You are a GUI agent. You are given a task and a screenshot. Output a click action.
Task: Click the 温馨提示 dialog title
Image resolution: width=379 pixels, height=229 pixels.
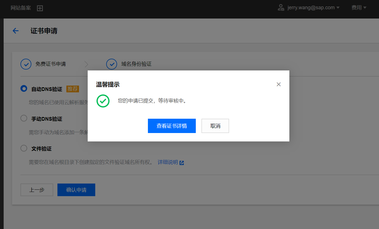tap(108, 84)
